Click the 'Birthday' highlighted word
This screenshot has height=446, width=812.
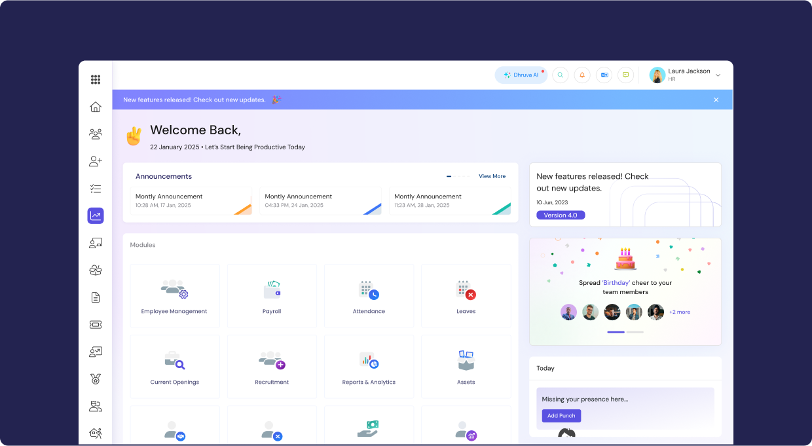pos(616,283)
